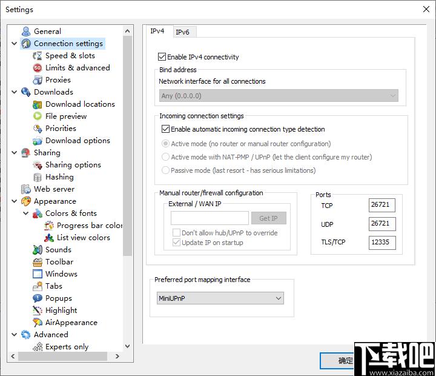Select Active mode with NAT-PMP / UPnP

[x=165, y=157]
